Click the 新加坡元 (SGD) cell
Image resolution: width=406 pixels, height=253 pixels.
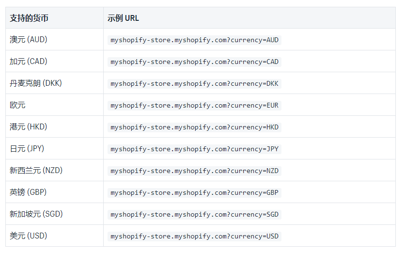pyautogui.click(x=54, y=214)
